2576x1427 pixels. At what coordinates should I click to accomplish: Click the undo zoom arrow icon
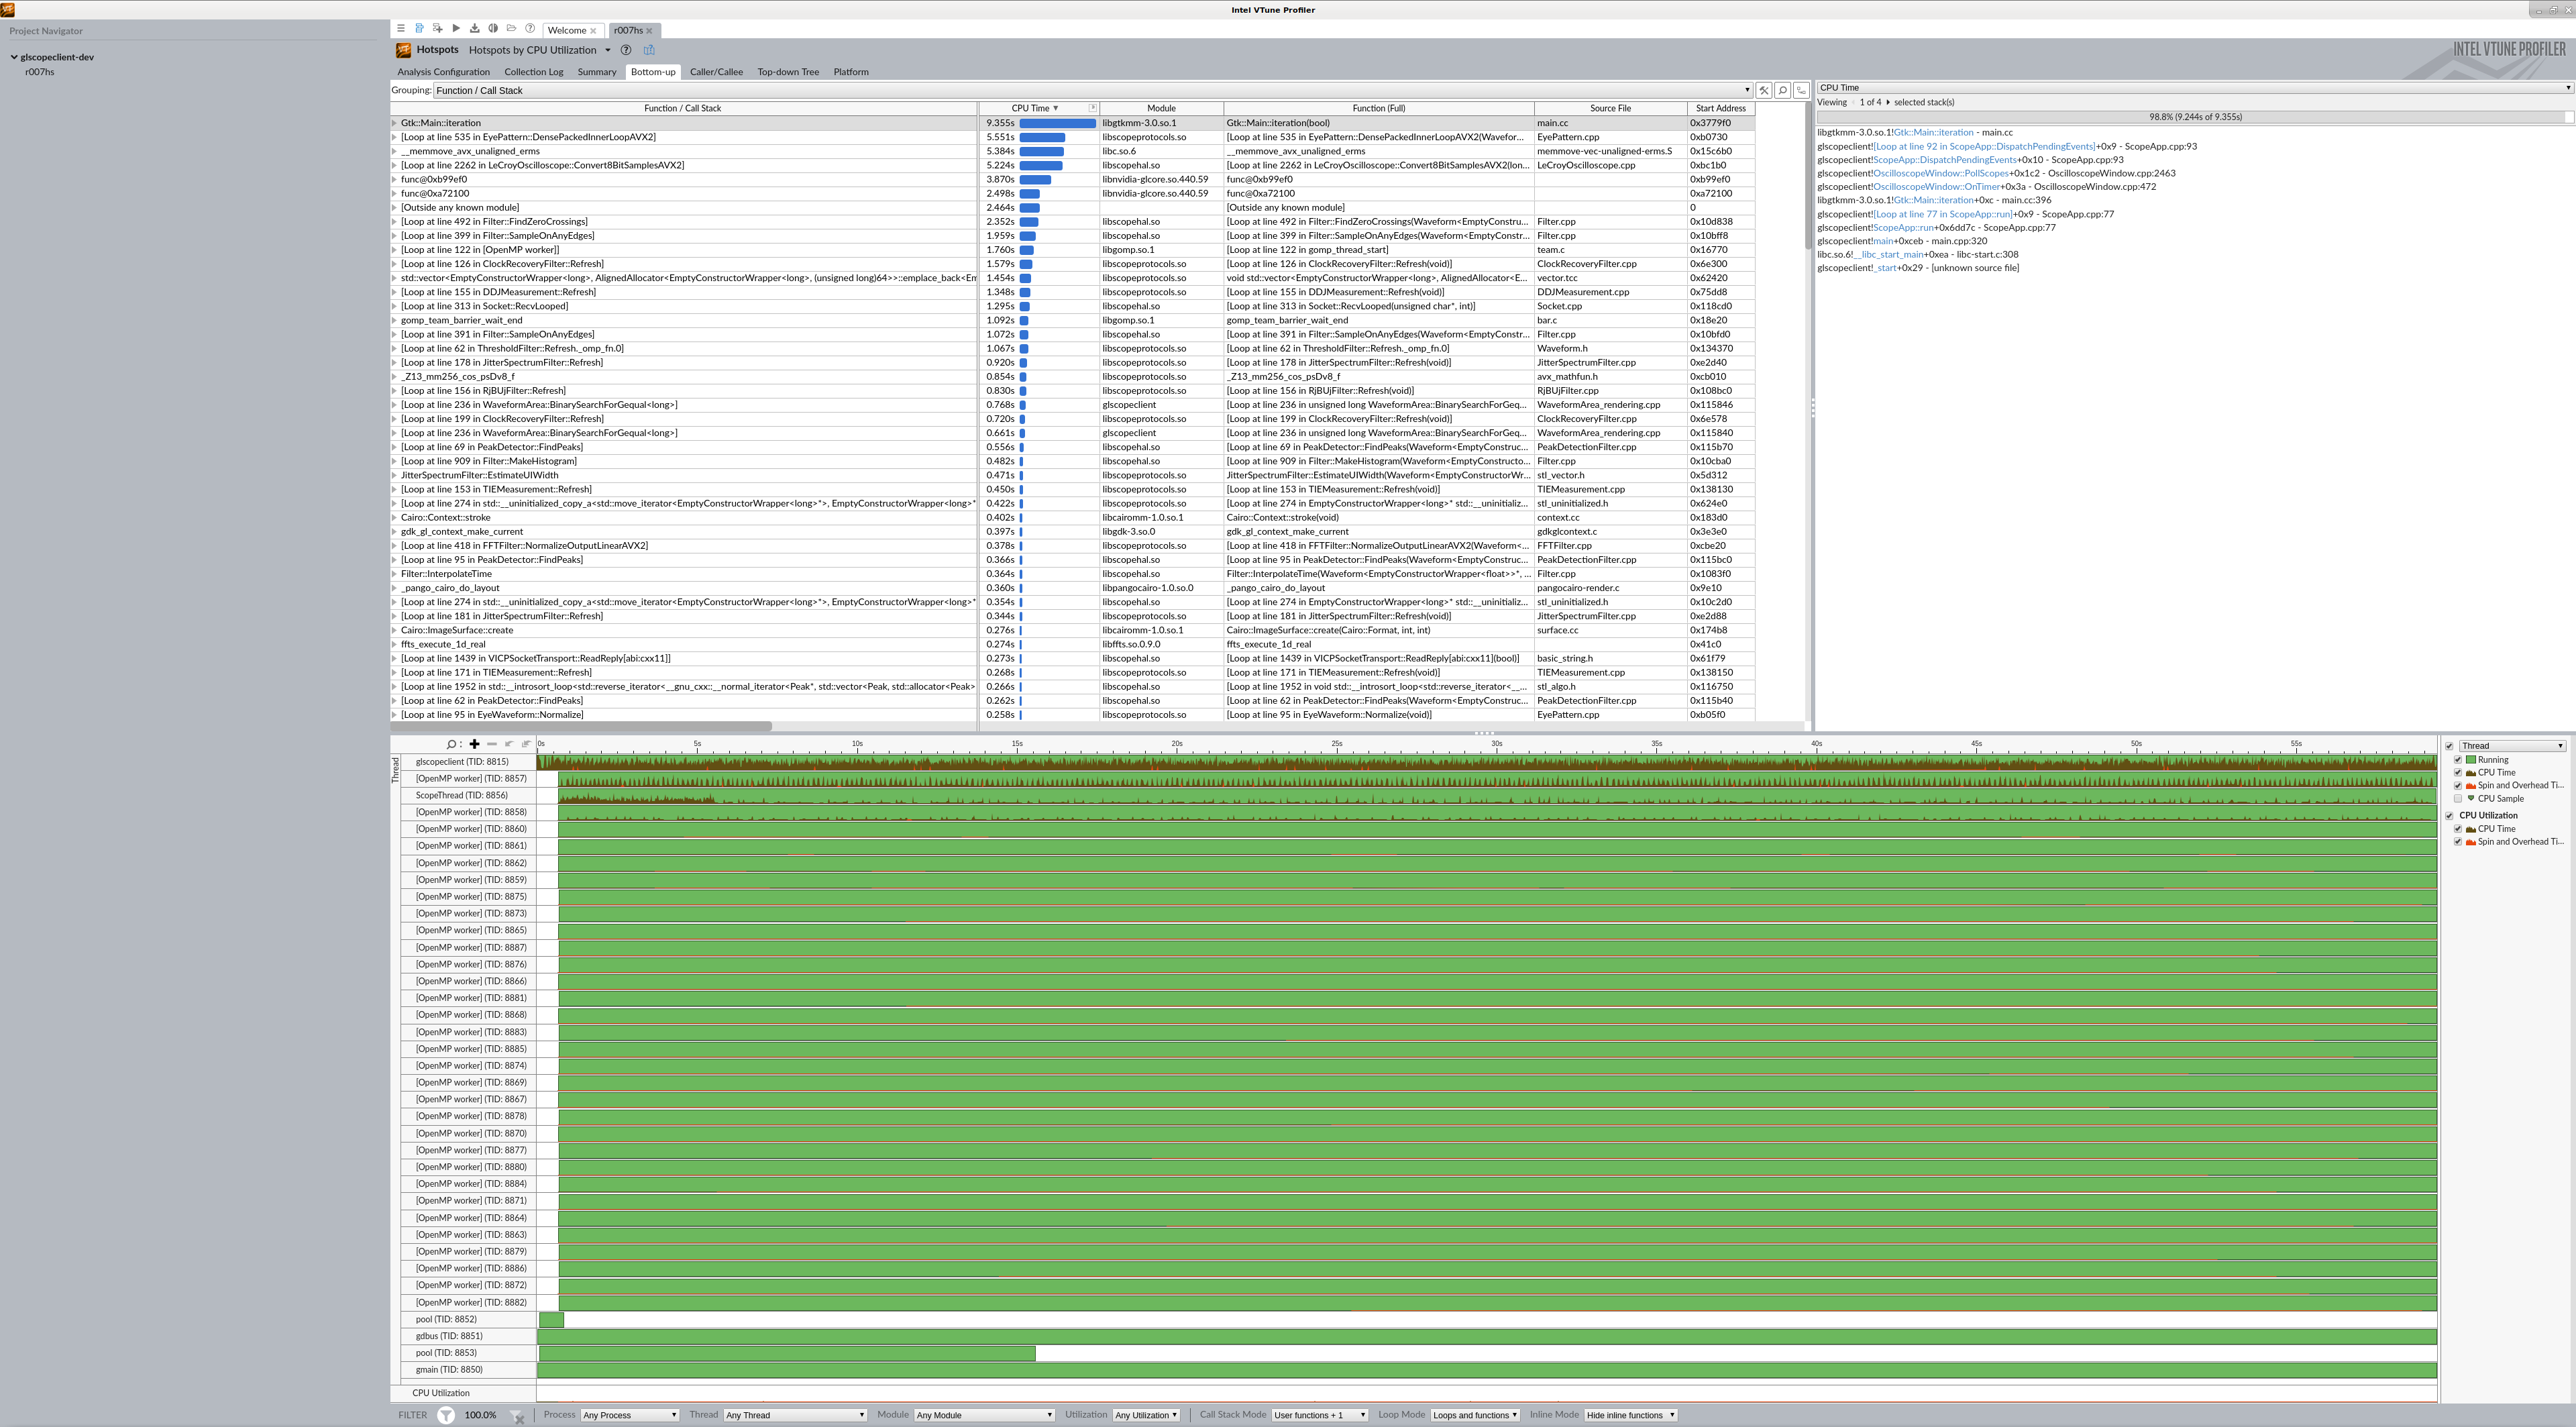pyautogui.click(x=509, y=744)
